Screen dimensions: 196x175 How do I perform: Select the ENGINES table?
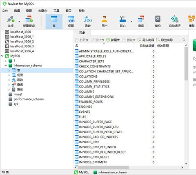tap(85, 107)
